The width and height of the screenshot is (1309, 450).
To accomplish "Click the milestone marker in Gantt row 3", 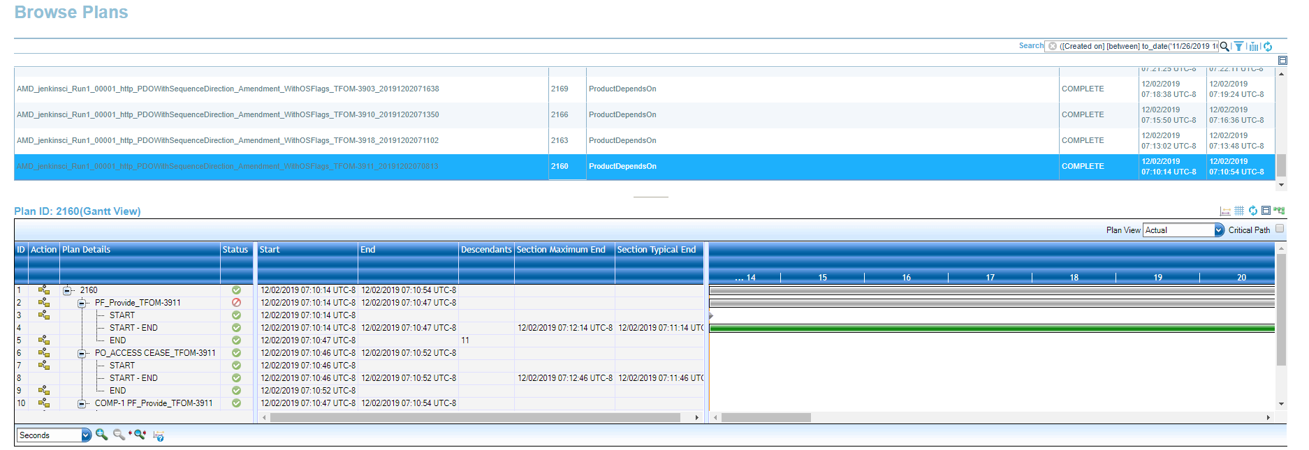I will coord(711,315).
